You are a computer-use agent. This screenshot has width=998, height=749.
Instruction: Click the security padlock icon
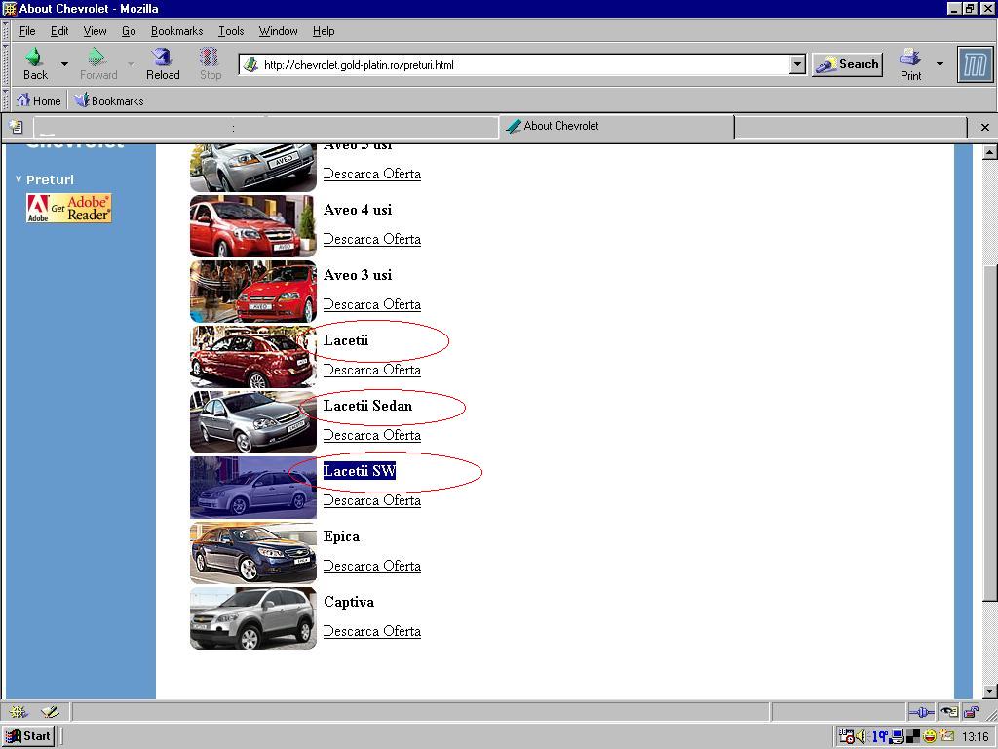(x=971, y=711)
